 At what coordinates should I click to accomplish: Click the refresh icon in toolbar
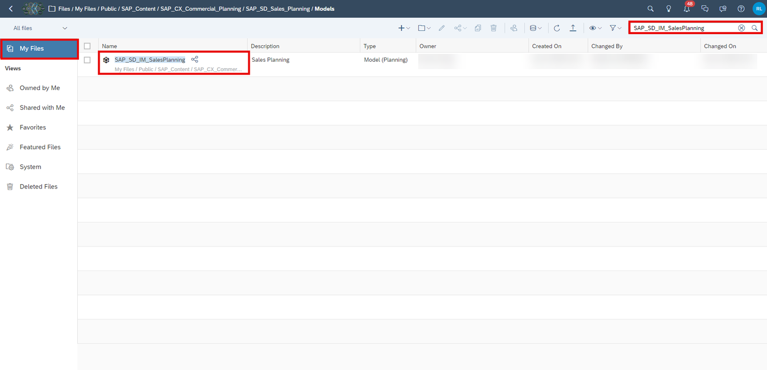[557, 28]
